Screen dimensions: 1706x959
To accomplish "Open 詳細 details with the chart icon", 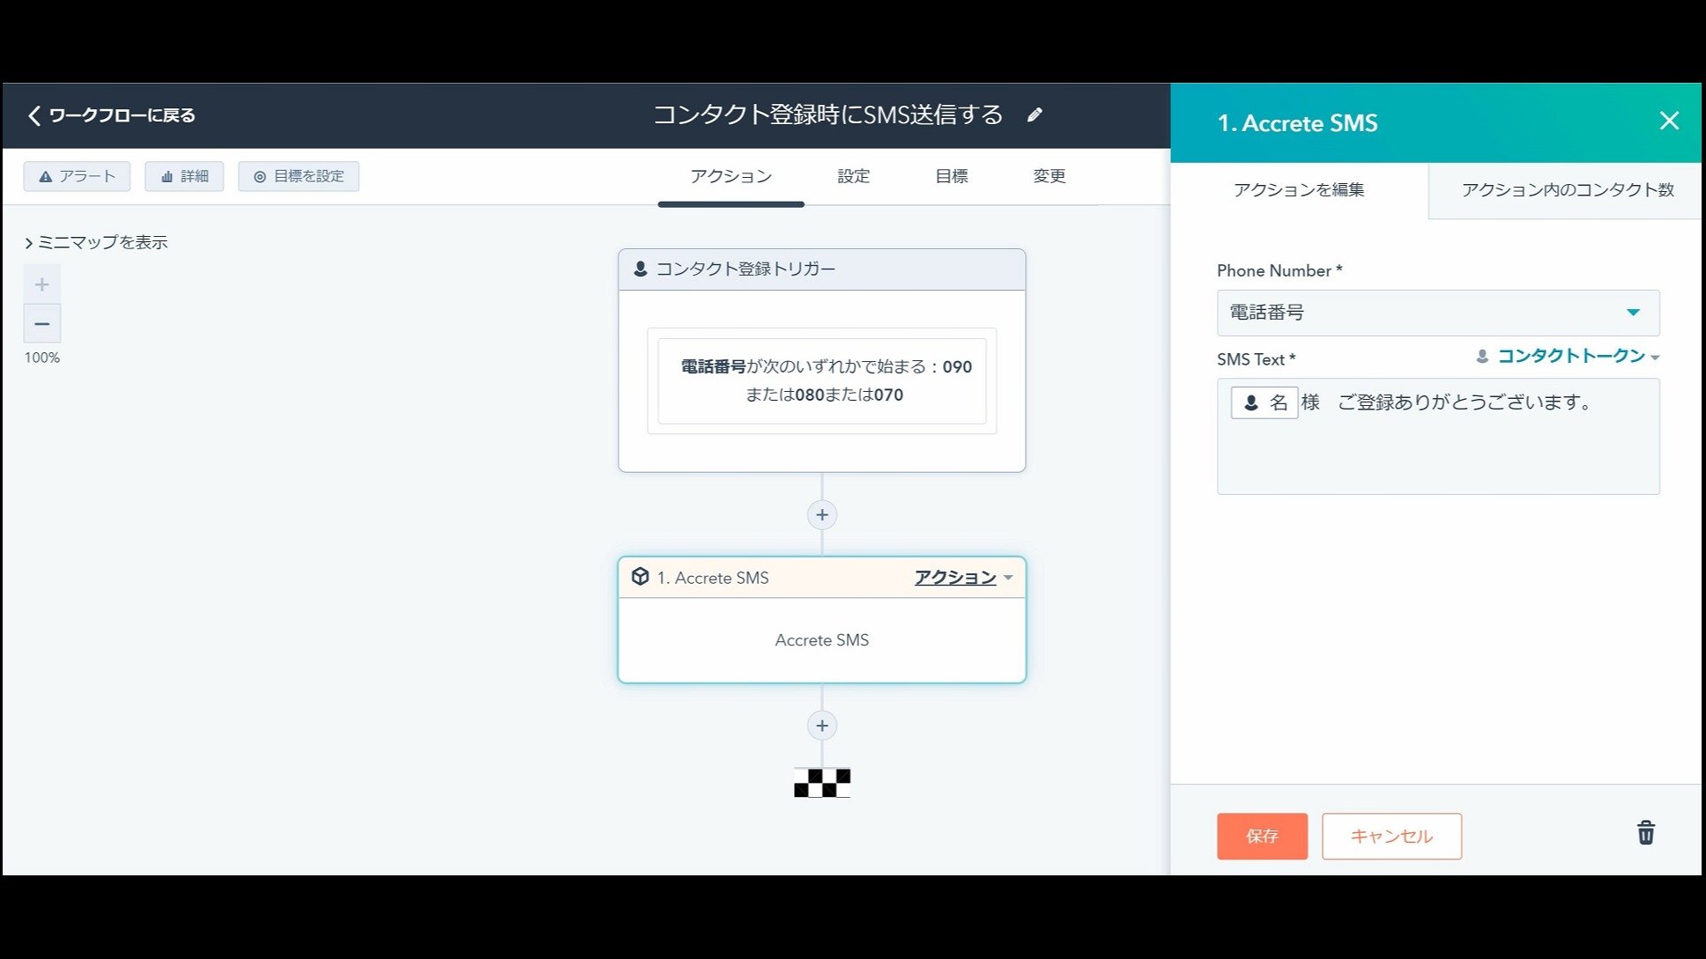I will pos(184,176).
